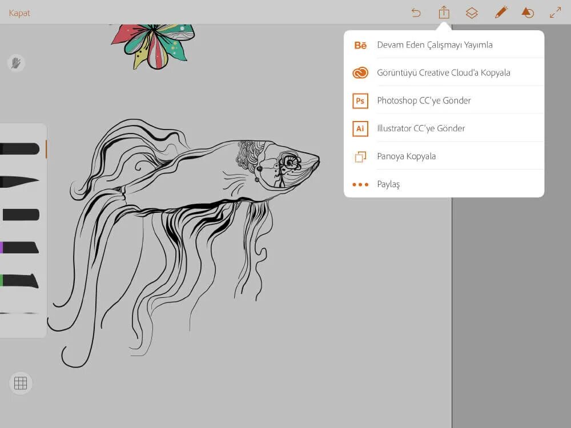The height and width of the screenshot is (428, 571).
Task: Select the tapered pointed brush
Action: [19, 181]
